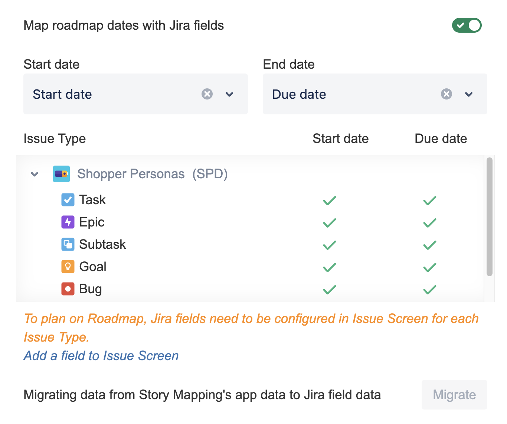Click the red Bug issue icon
507x424 pixels.
click(x=68, y=289)
